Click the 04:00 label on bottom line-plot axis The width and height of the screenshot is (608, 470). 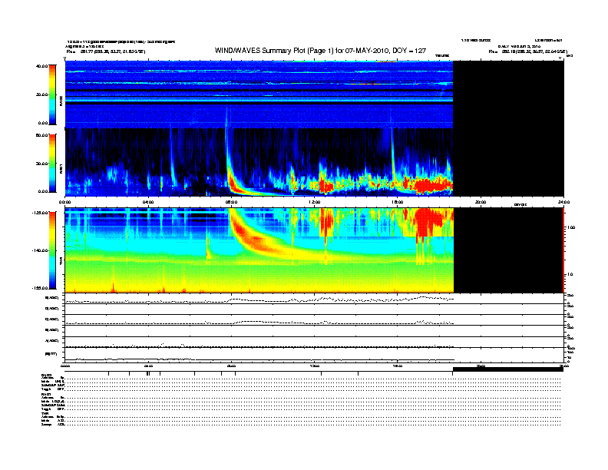point(148,366)
